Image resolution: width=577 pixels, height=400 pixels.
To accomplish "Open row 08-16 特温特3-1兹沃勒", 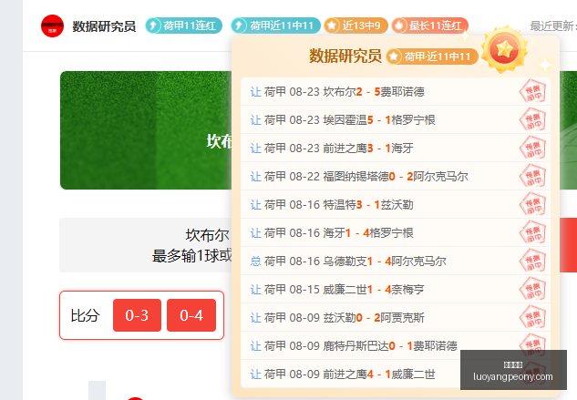I will [x=396, y=205].
